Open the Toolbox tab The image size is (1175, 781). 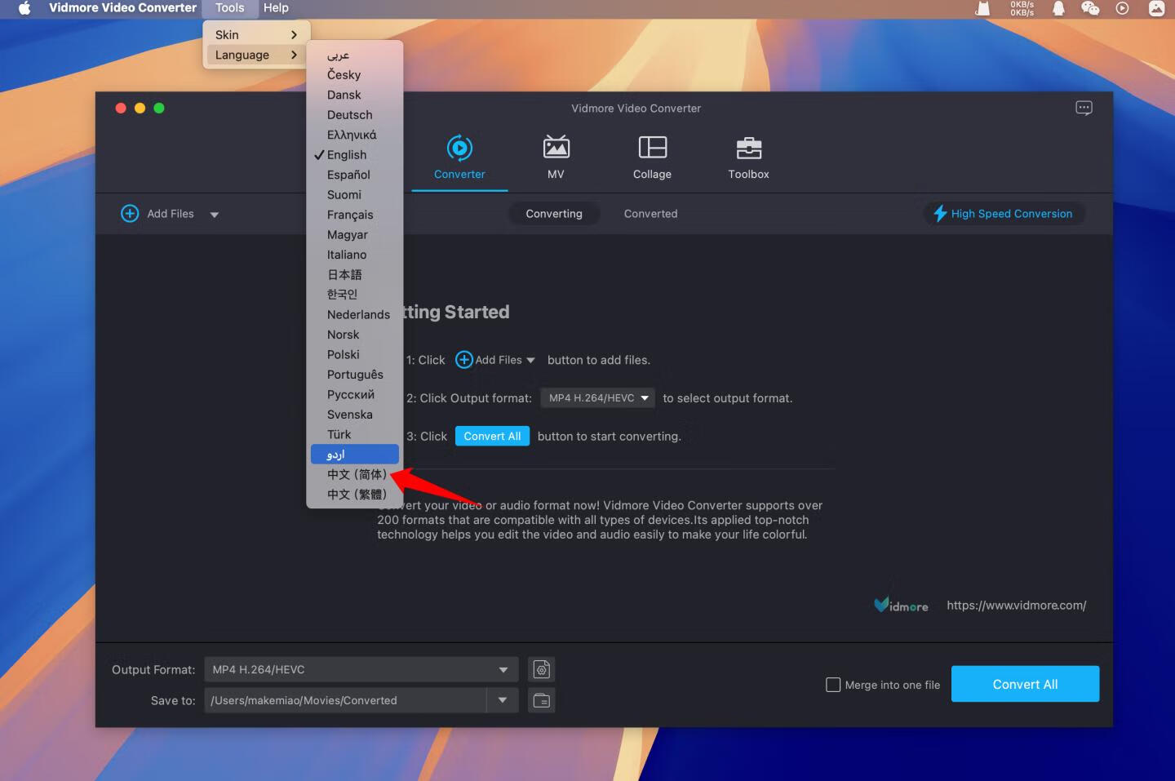click(x=748, y=158)
